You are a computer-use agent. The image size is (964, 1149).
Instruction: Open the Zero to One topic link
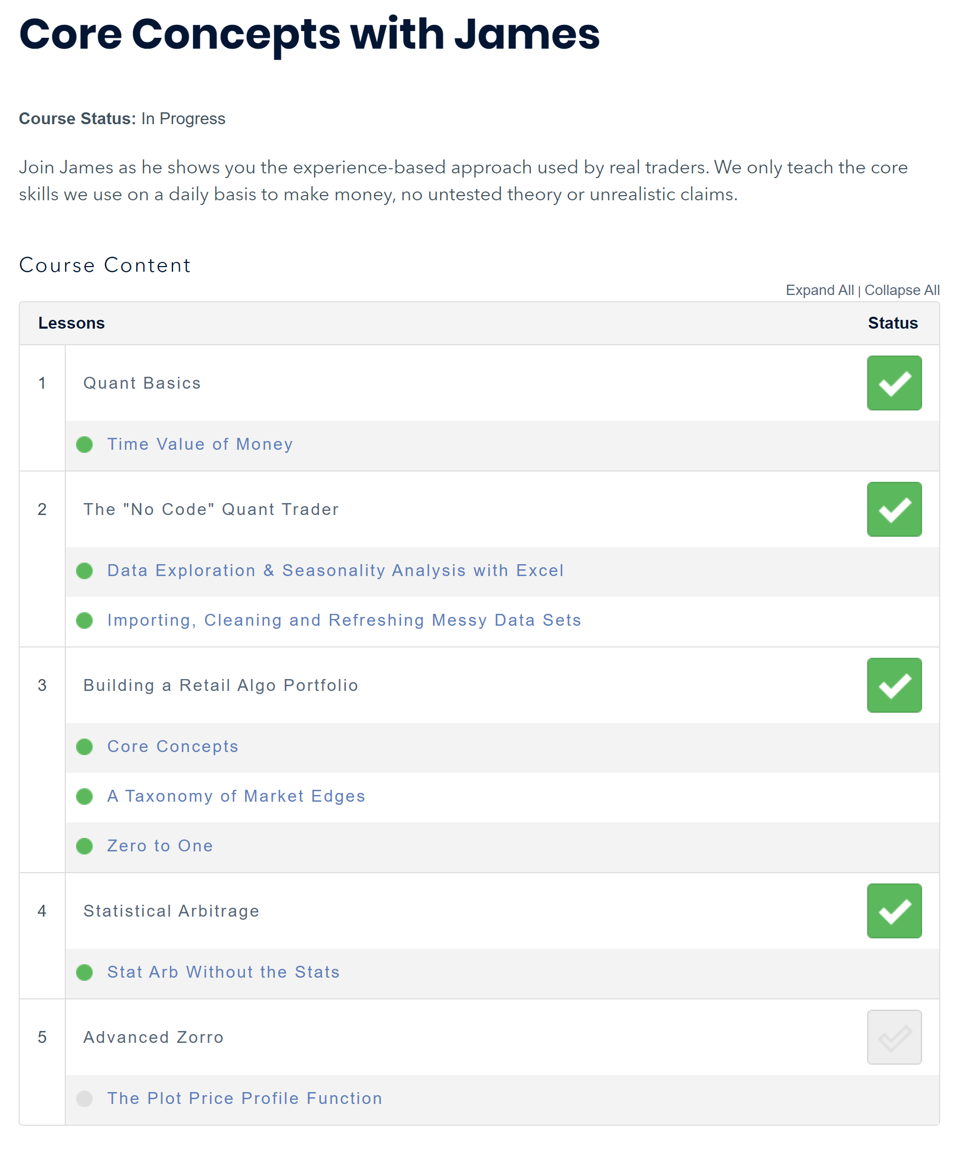pos(160,846)
